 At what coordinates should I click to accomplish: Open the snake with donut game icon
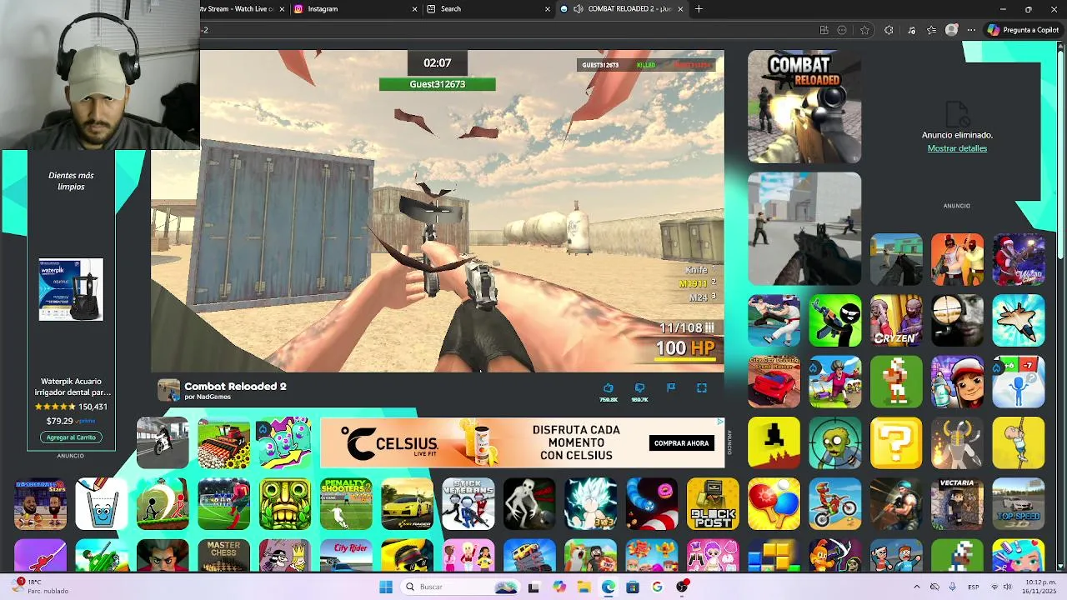652,503
